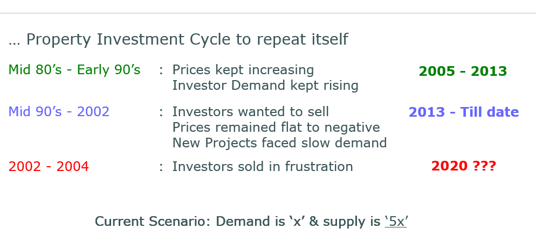The width and height of the screenshot is (536, 242).
Task: Click the 'Investors wanted to sell' line
Action: click(x=251, y=112)
